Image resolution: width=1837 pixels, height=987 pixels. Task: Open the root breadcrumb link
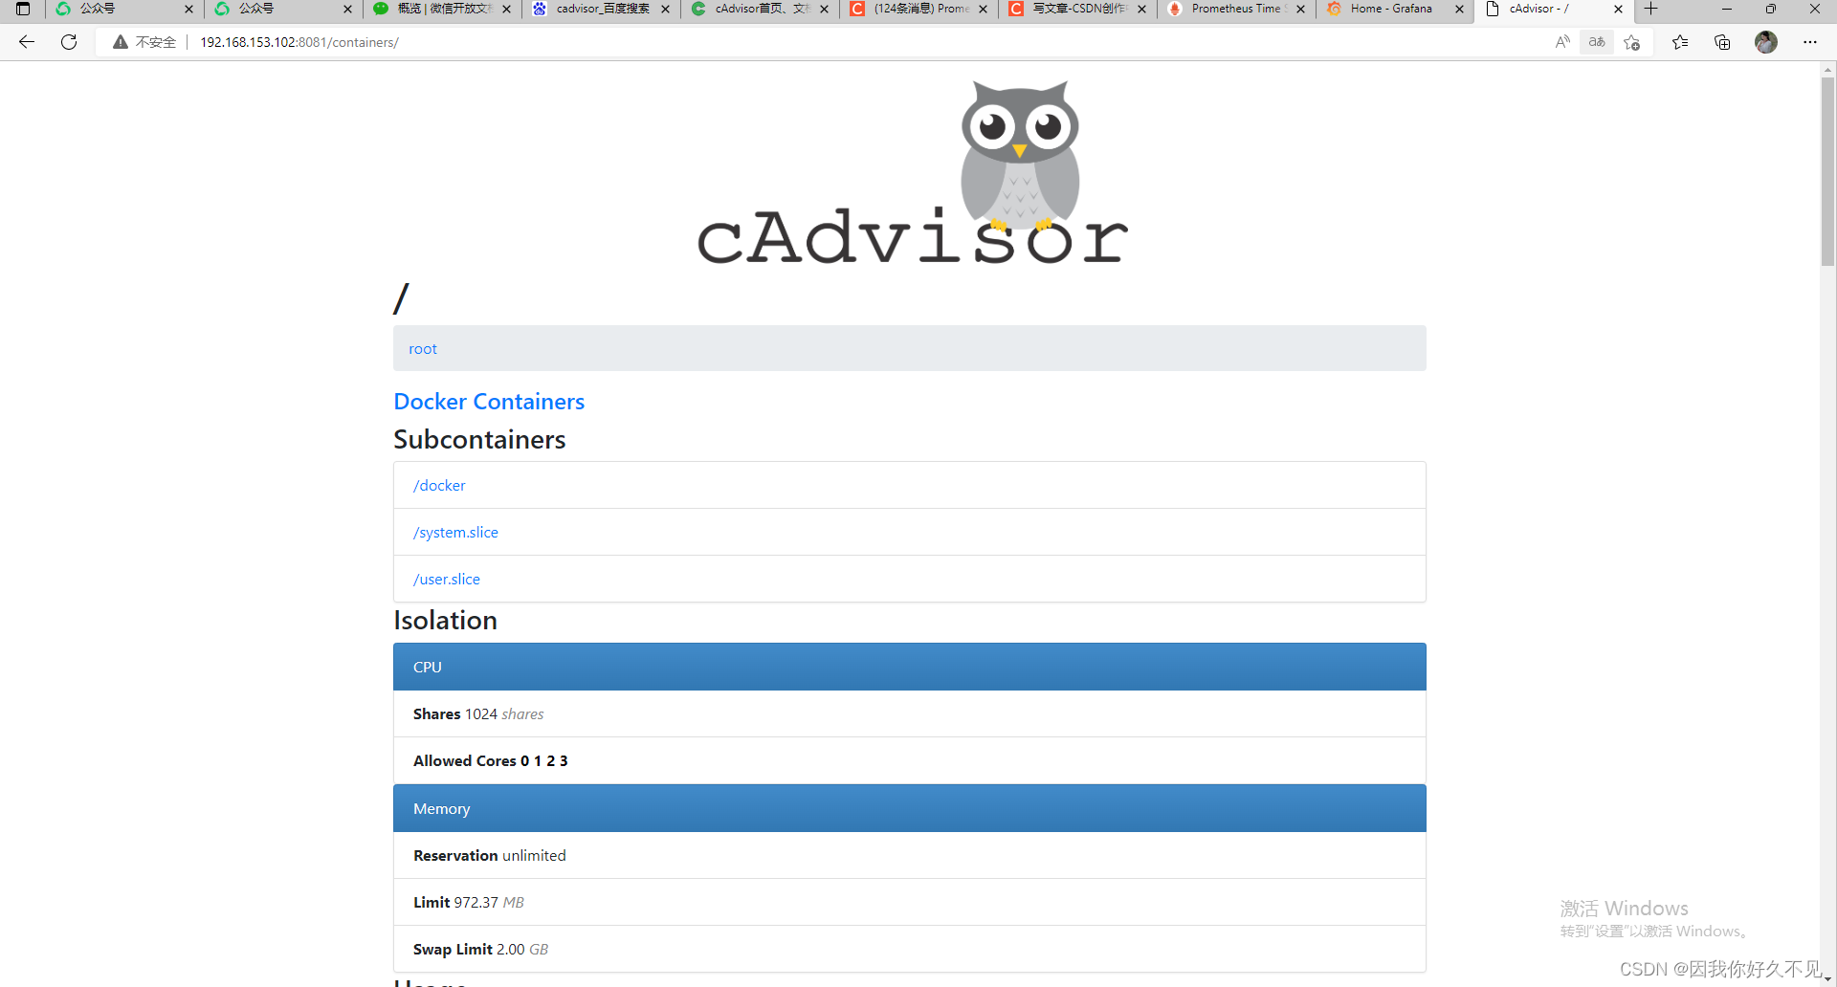coord(422,348)
